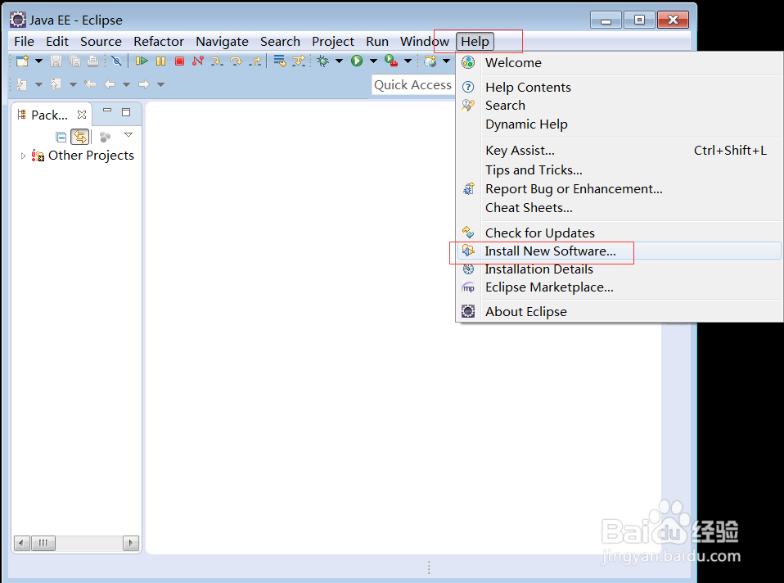Open the Navigate menu
Screen dimensions: 784x583
[222, 42]
